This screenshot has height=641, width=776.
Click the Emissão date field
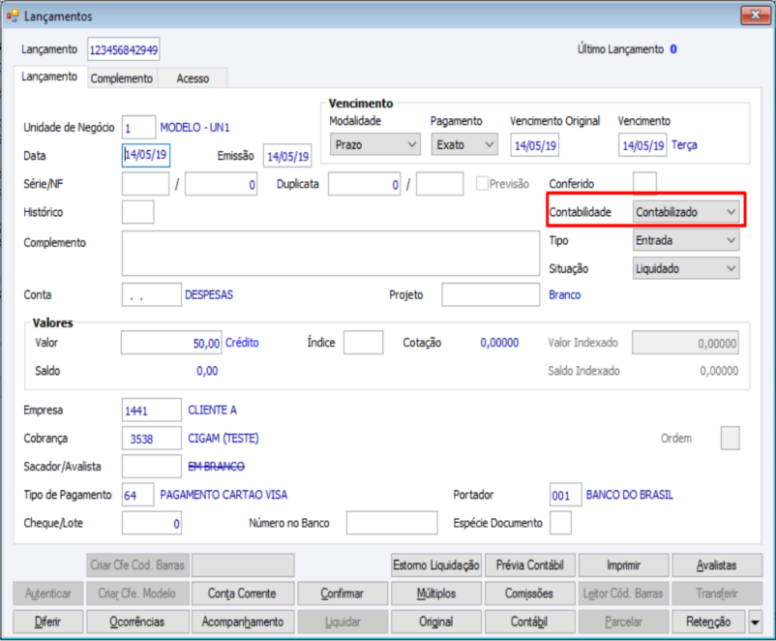tap(287, 156)
